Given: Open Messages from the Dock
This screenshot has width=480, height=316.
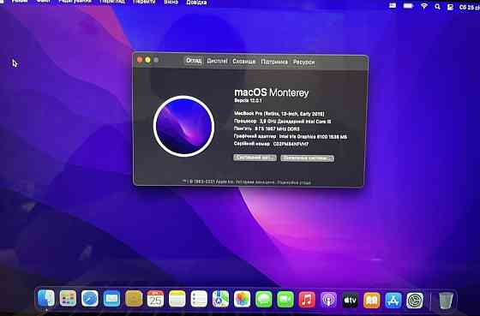Looking at the screenshot, I should coord(264,299).
